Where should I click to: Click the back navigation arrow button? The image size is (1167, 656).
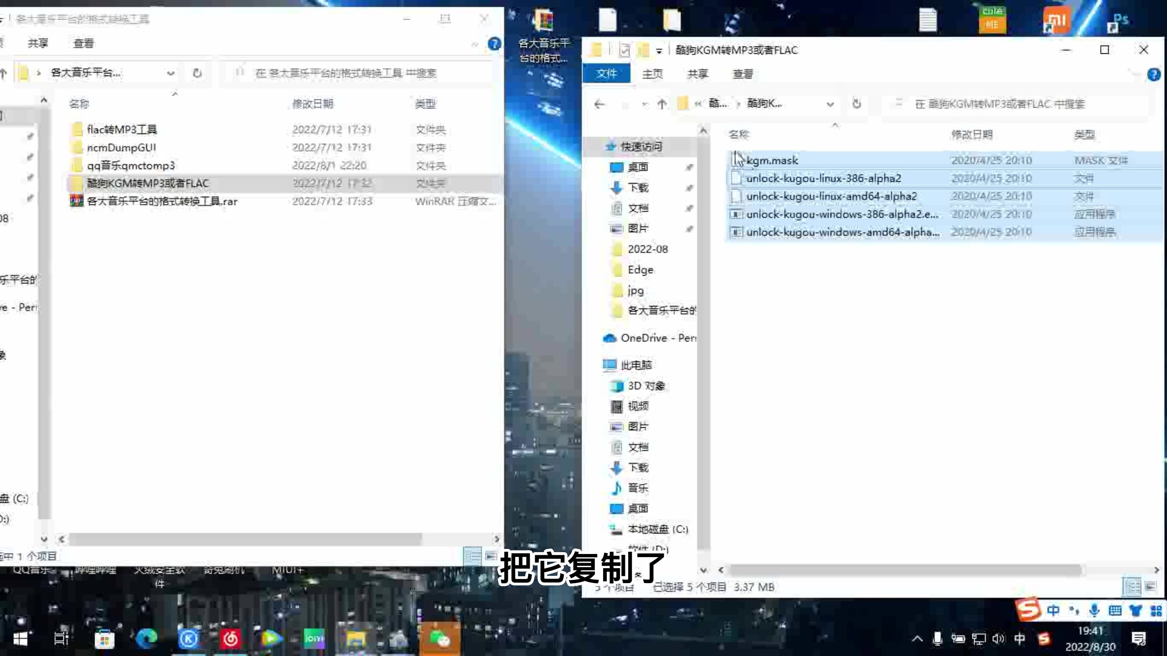(599, 104)
